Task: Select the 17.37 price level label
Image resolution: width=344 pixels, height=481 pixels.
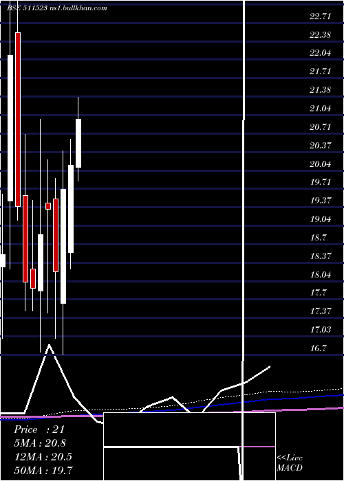Action: click(x=321, y=311)
